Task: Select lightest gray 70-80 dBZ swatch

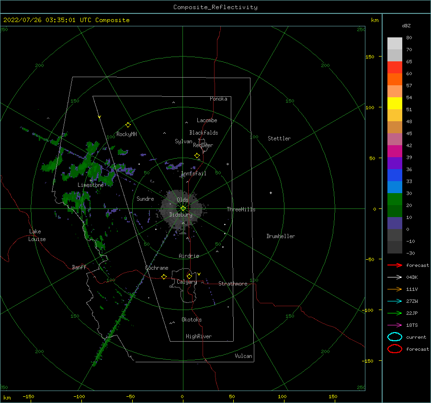Action: tap(395, 44)
